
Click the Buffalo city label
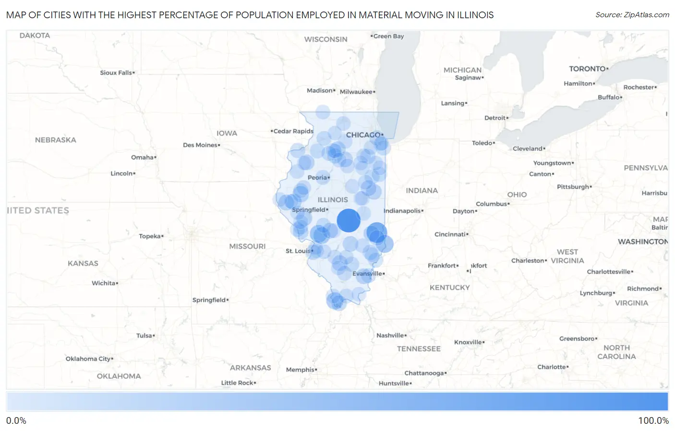click(609, 97)
